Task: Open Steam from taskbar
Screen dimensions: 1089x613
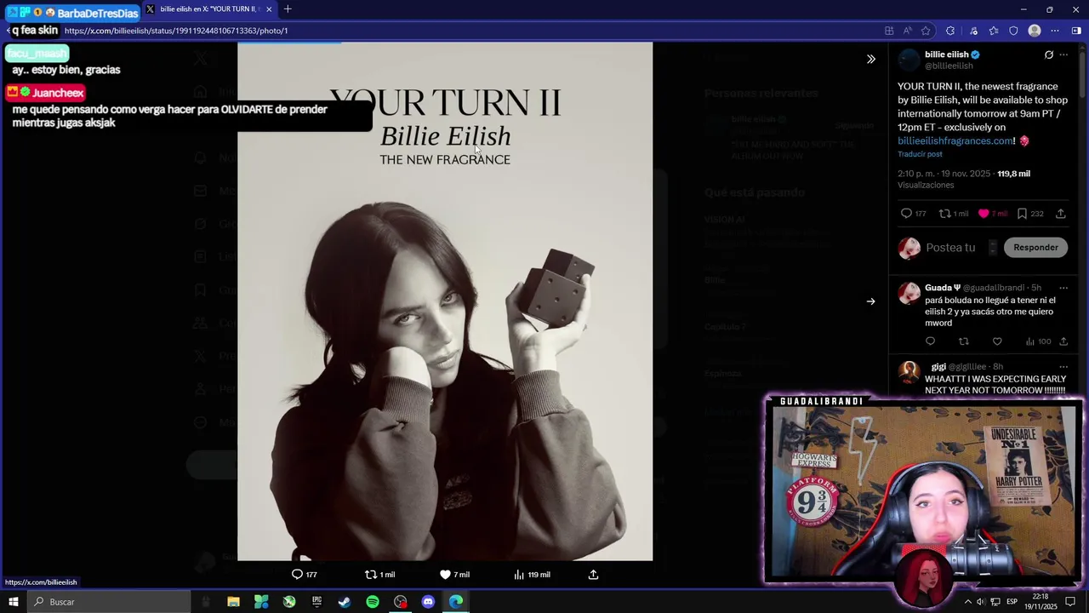Action: pos(345,602)
